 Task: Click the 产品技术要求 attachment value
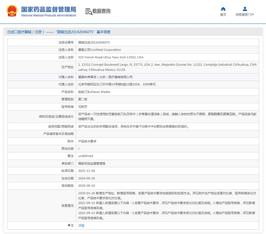click(x=87, y=141)
